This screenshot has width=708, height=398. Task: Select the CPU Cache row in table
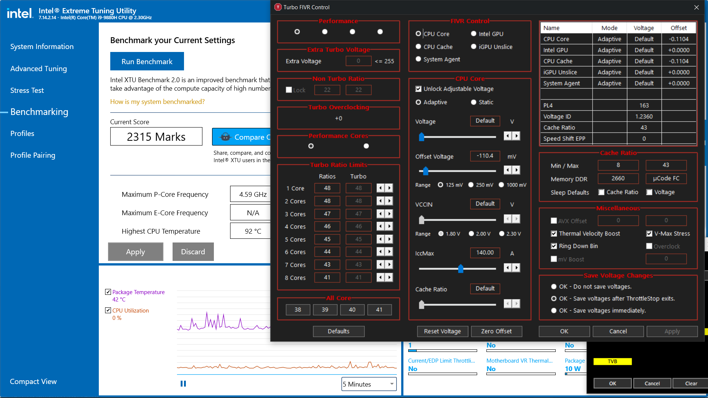(x=618, y=61)
